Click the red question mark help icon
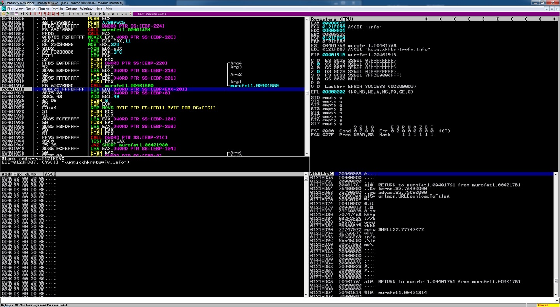Viewport: 560px width, 307px height. (130, 14)
